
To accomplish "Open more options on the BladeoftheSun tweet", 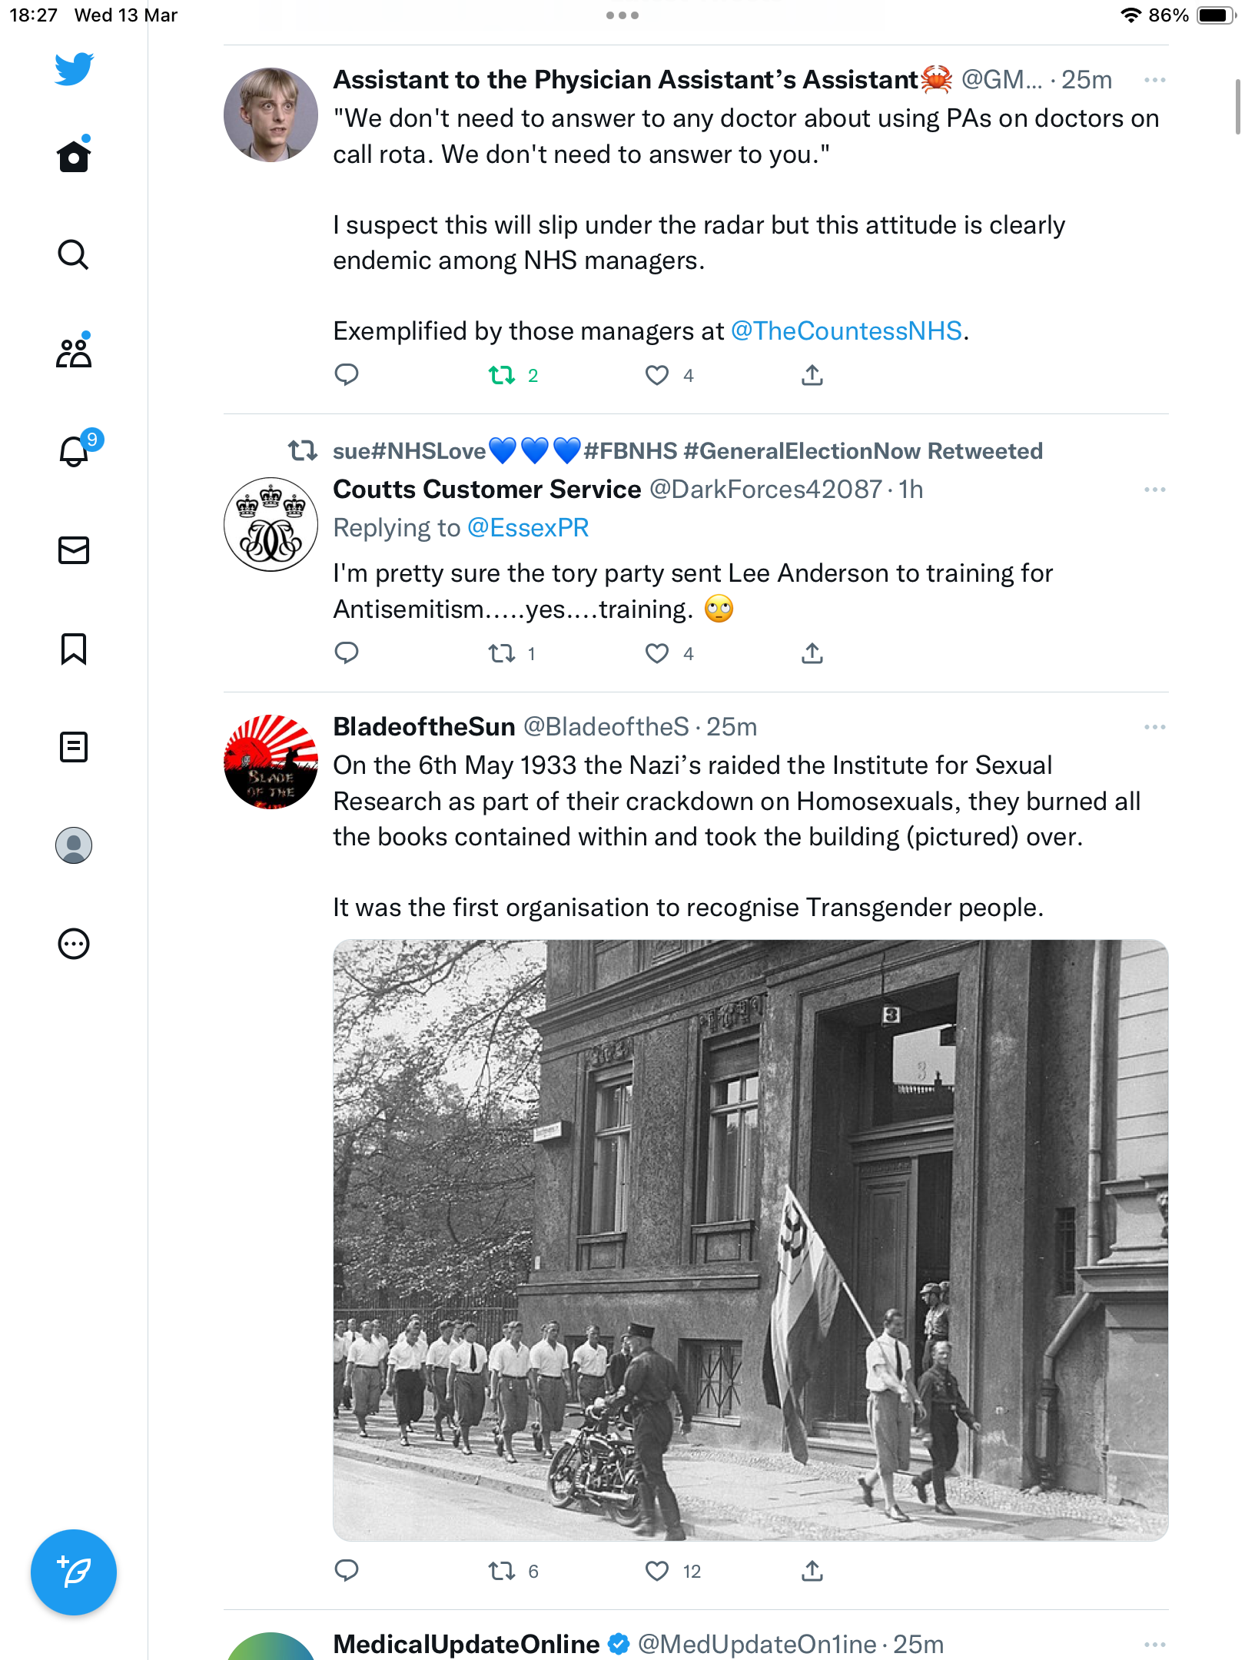I will (x=1154, y=726).
